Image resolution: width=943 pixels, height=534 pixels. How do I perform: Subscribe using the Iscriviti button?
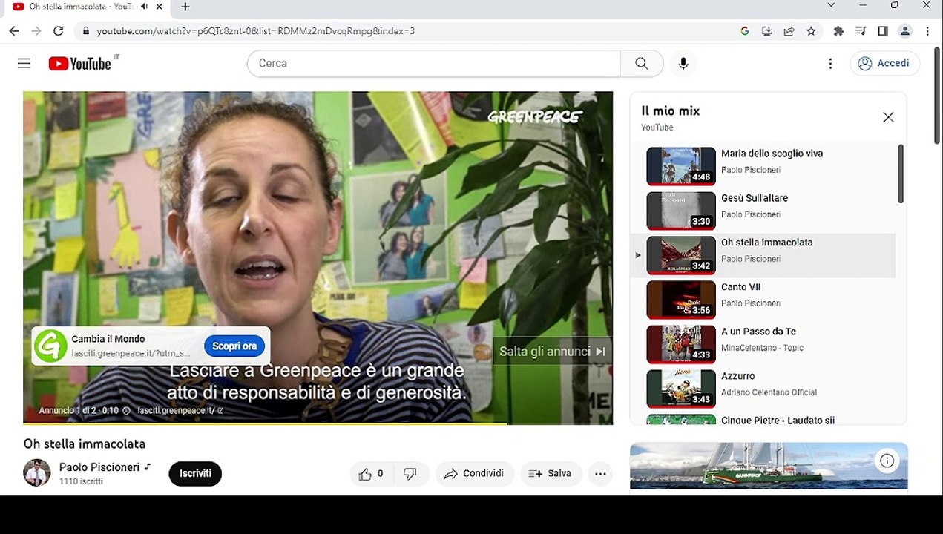195,473
